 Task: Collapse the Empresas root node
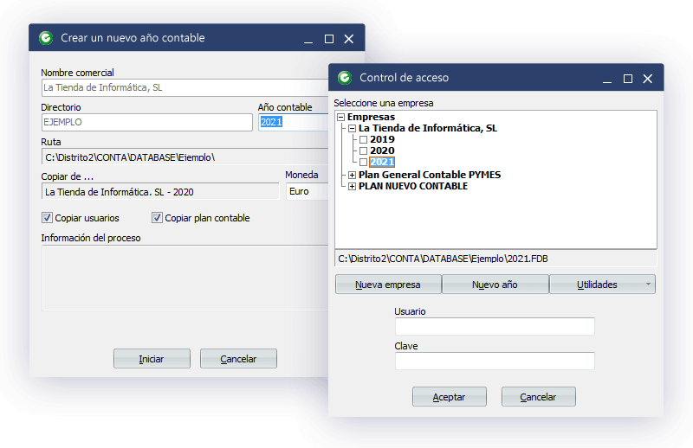pos(340,117)
